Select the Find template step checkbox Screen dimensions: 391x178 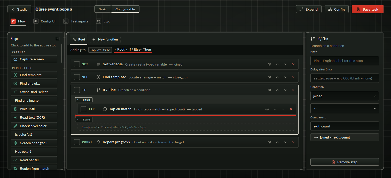[77, 77]
